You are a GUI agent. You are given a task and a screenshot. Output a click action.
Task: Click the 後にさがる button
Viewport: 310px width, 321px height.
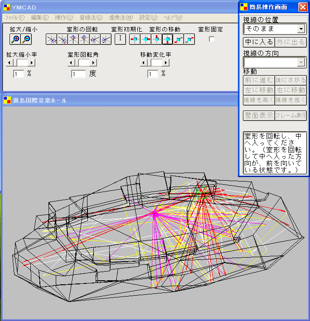[291, 80]
